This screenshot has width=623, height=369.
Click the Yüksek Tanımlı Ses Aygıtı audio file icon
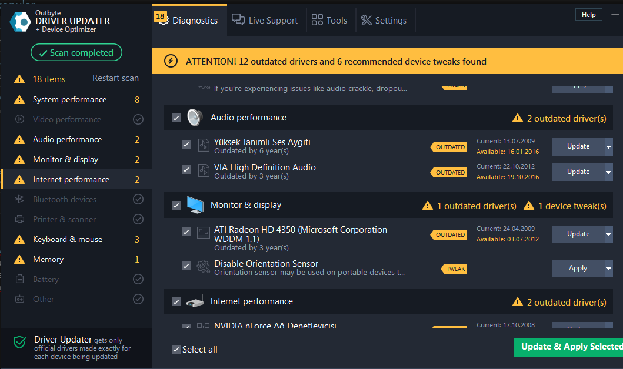204,145
